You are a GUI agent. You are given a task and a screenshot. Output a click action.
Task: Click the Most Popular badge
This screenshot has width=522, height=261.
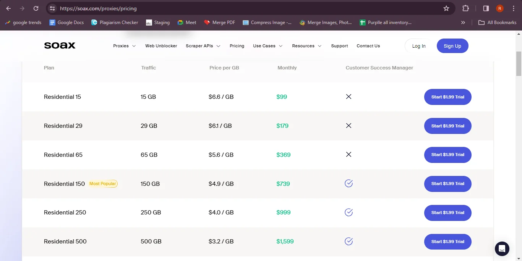tap(103, 184)
